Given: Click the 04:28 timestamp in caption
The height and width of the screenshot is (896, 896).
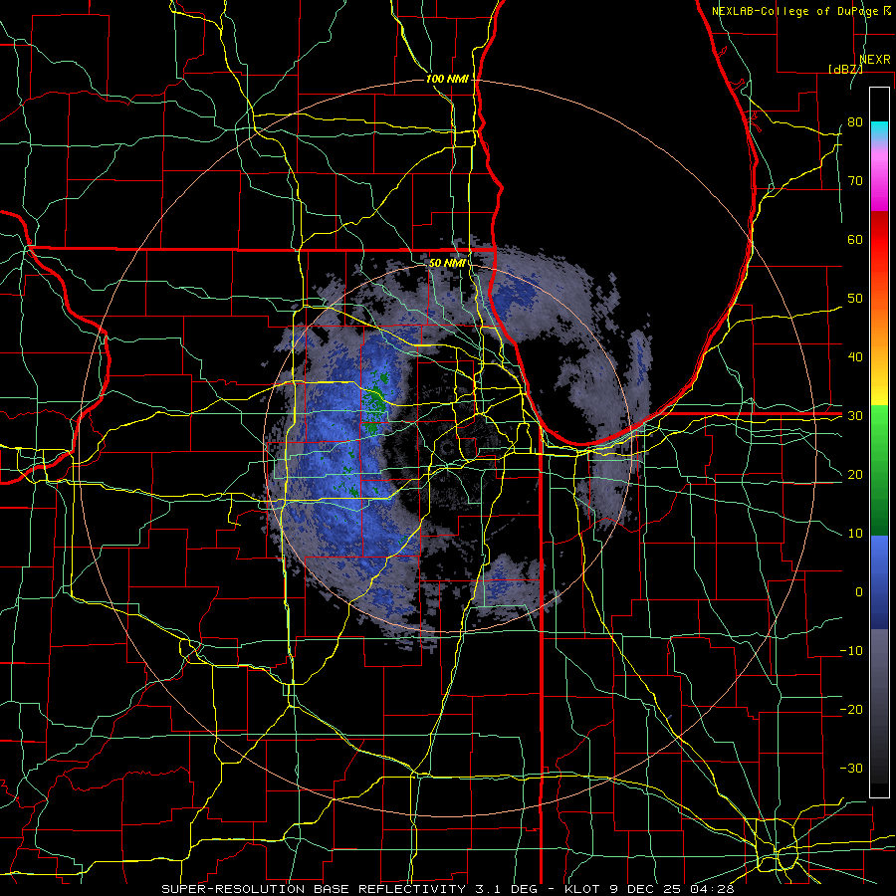Looking at the screenshot, I should (712, 889).
